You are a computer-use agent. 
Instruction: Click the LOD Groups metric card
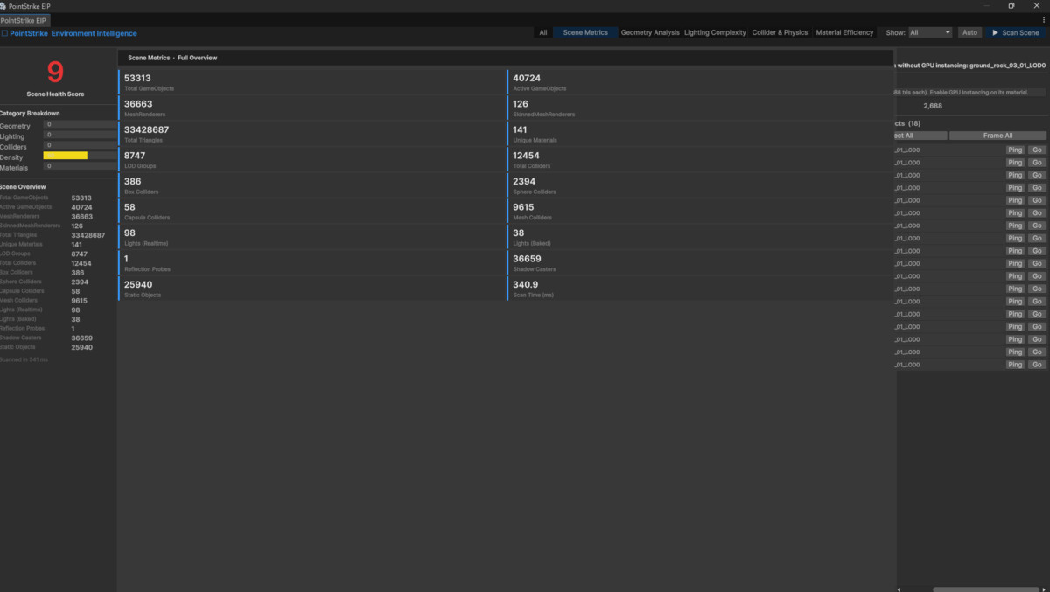pyautogui.click(x=311, y=160)
